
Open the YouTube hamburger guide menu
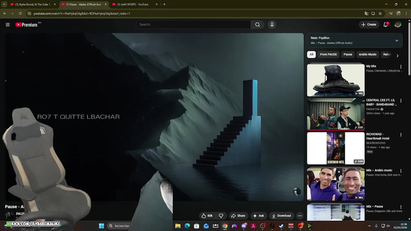coord(8,25)
